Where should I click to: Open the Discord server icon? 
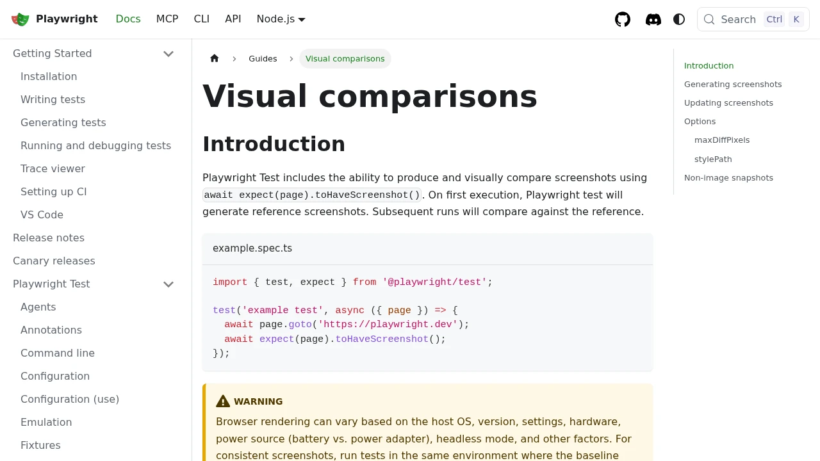653,19
